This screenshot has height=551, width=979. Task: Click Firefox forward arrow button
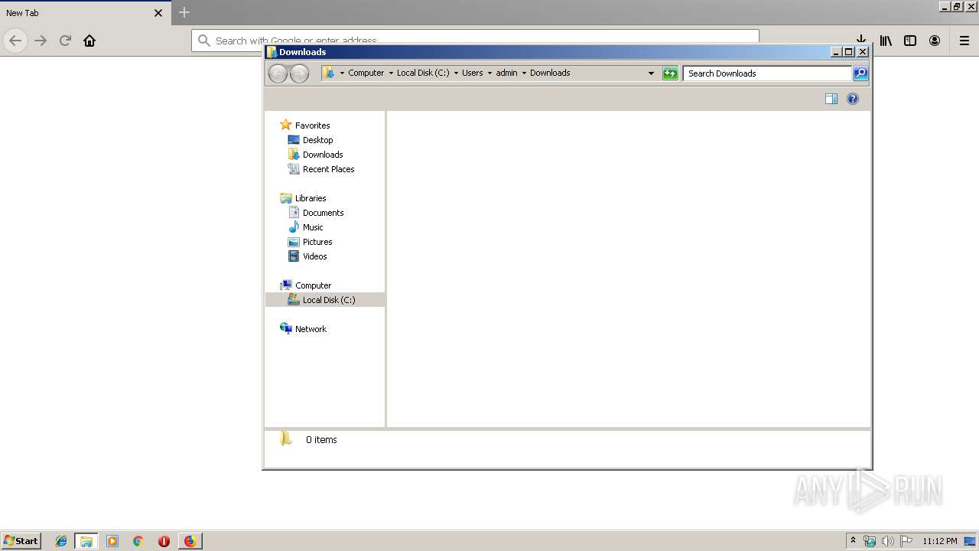click(41, 41)
